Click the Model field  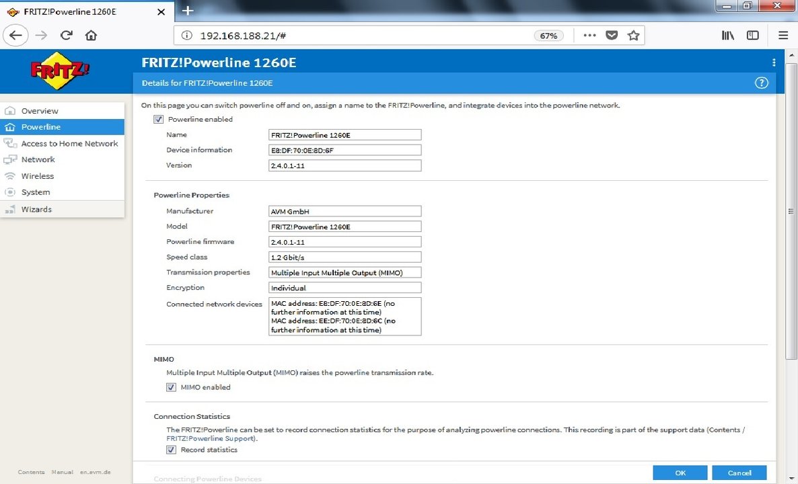[344, 227]
